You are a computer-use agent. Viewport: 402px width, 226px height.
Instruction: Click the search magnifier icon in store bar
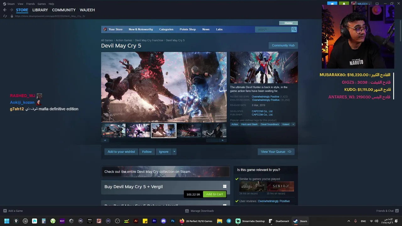pyautogui.click(x=294, y=30)
